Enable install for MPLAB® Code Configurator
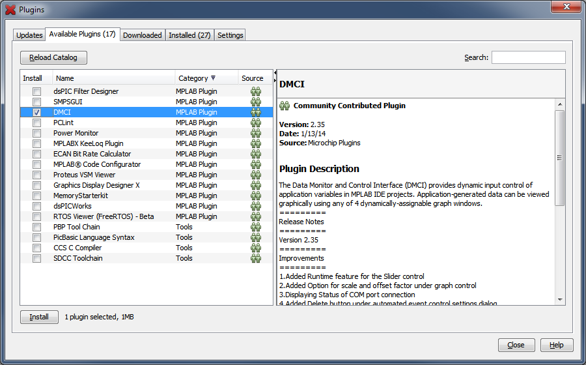Viewport: 586px width, 365px height. click(37, 165)
